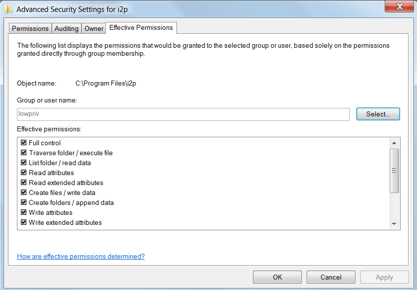Select the Effective Permissions tab
The height and width of the screenshot is (290, 417).
click(141, 28)
